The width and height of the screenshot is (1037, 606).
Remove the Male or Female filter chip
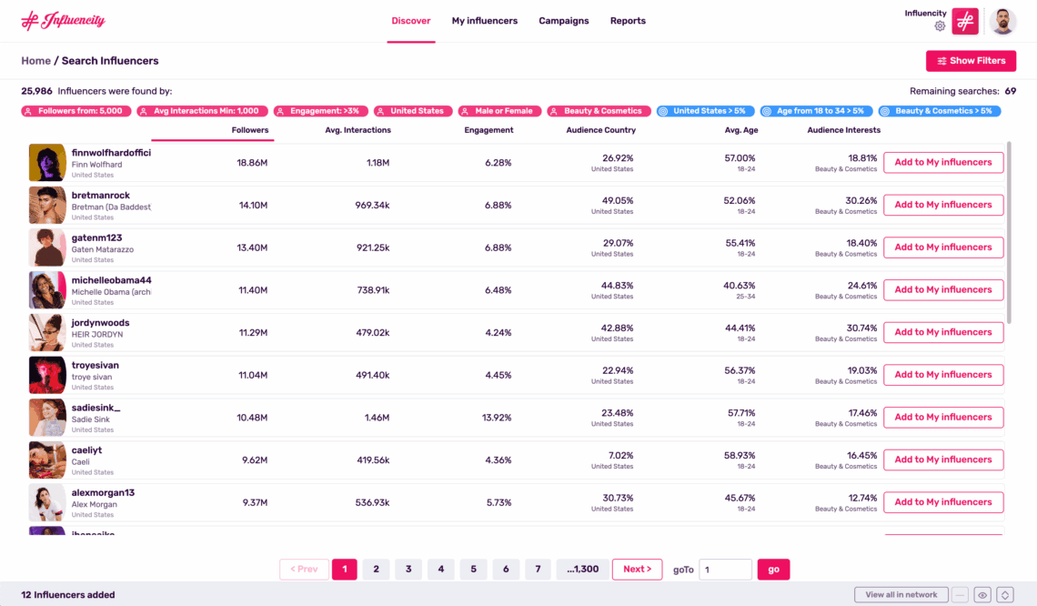pos(499,111)
